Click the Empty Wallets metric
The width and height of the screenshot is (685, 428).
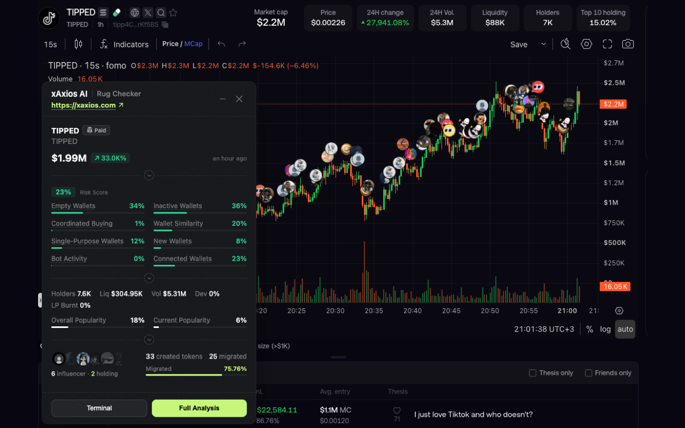pos(98,208)
